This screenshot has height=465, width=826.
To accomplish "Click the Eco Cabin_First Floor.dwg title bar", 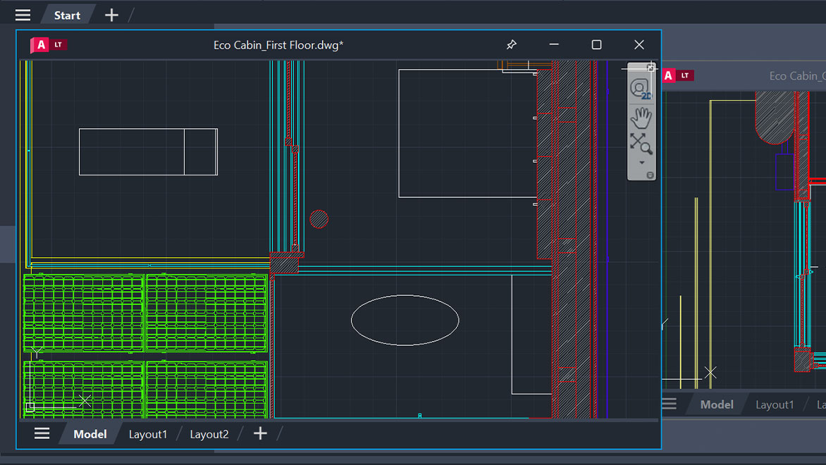I will tap(278, 44).
